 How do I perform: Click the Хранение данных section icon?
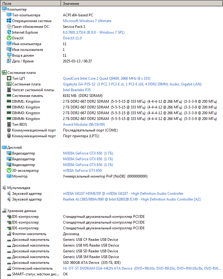click(x=4, y=211)
